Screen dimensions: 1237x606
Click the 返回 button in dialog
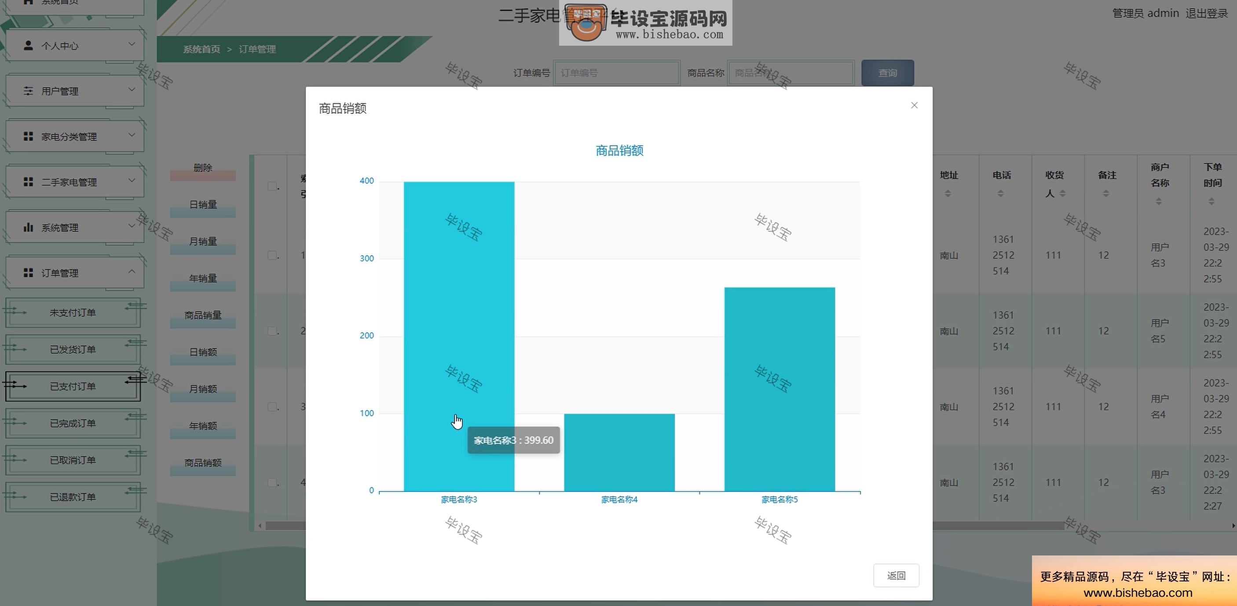click(896, 575)
